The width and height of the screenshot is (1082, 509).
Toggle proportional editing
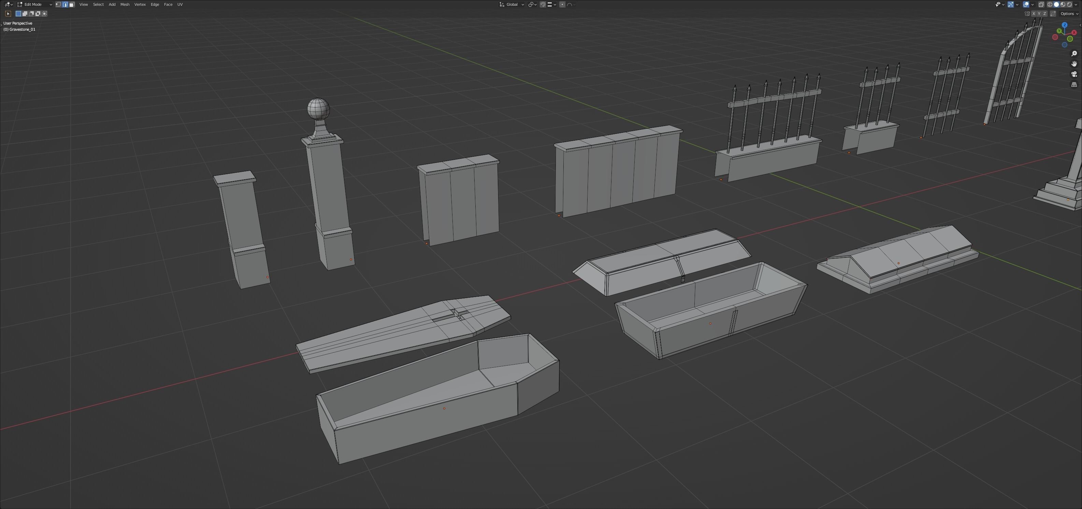click(562, 4)
